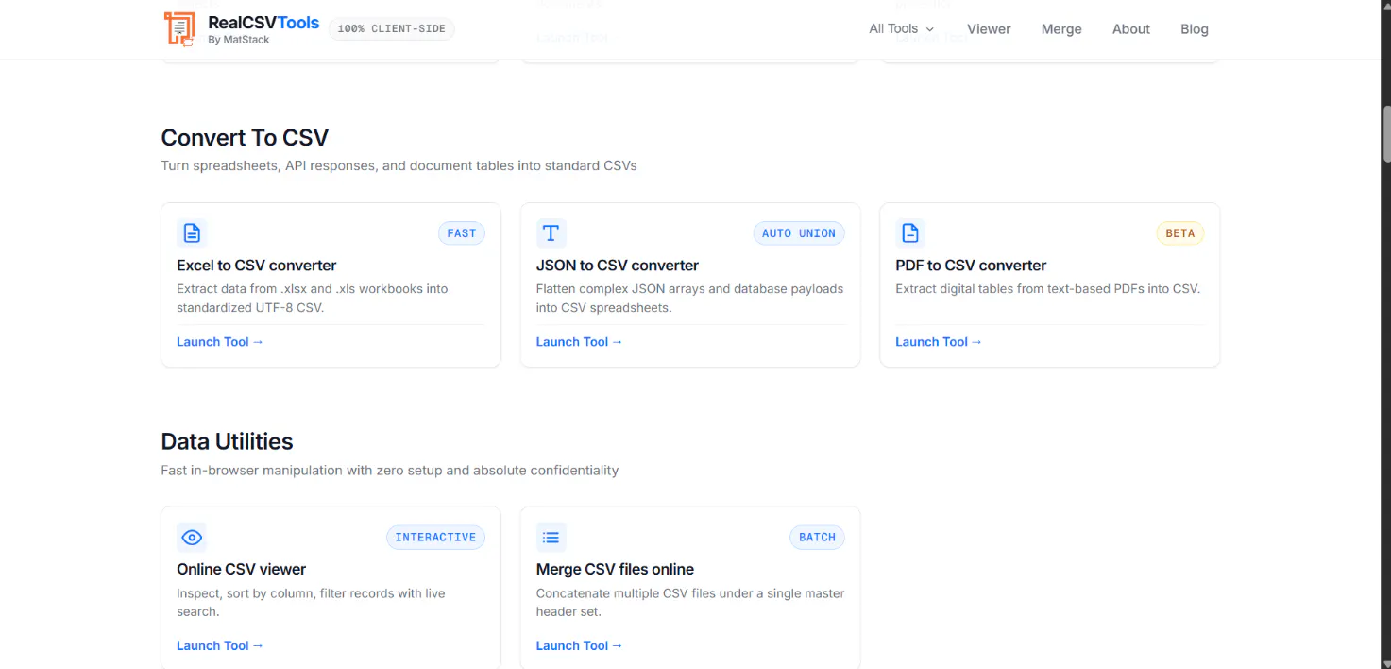Click the Online CSV viewer title
This screenshot has width=1391, height=669.
pos(242,570)
